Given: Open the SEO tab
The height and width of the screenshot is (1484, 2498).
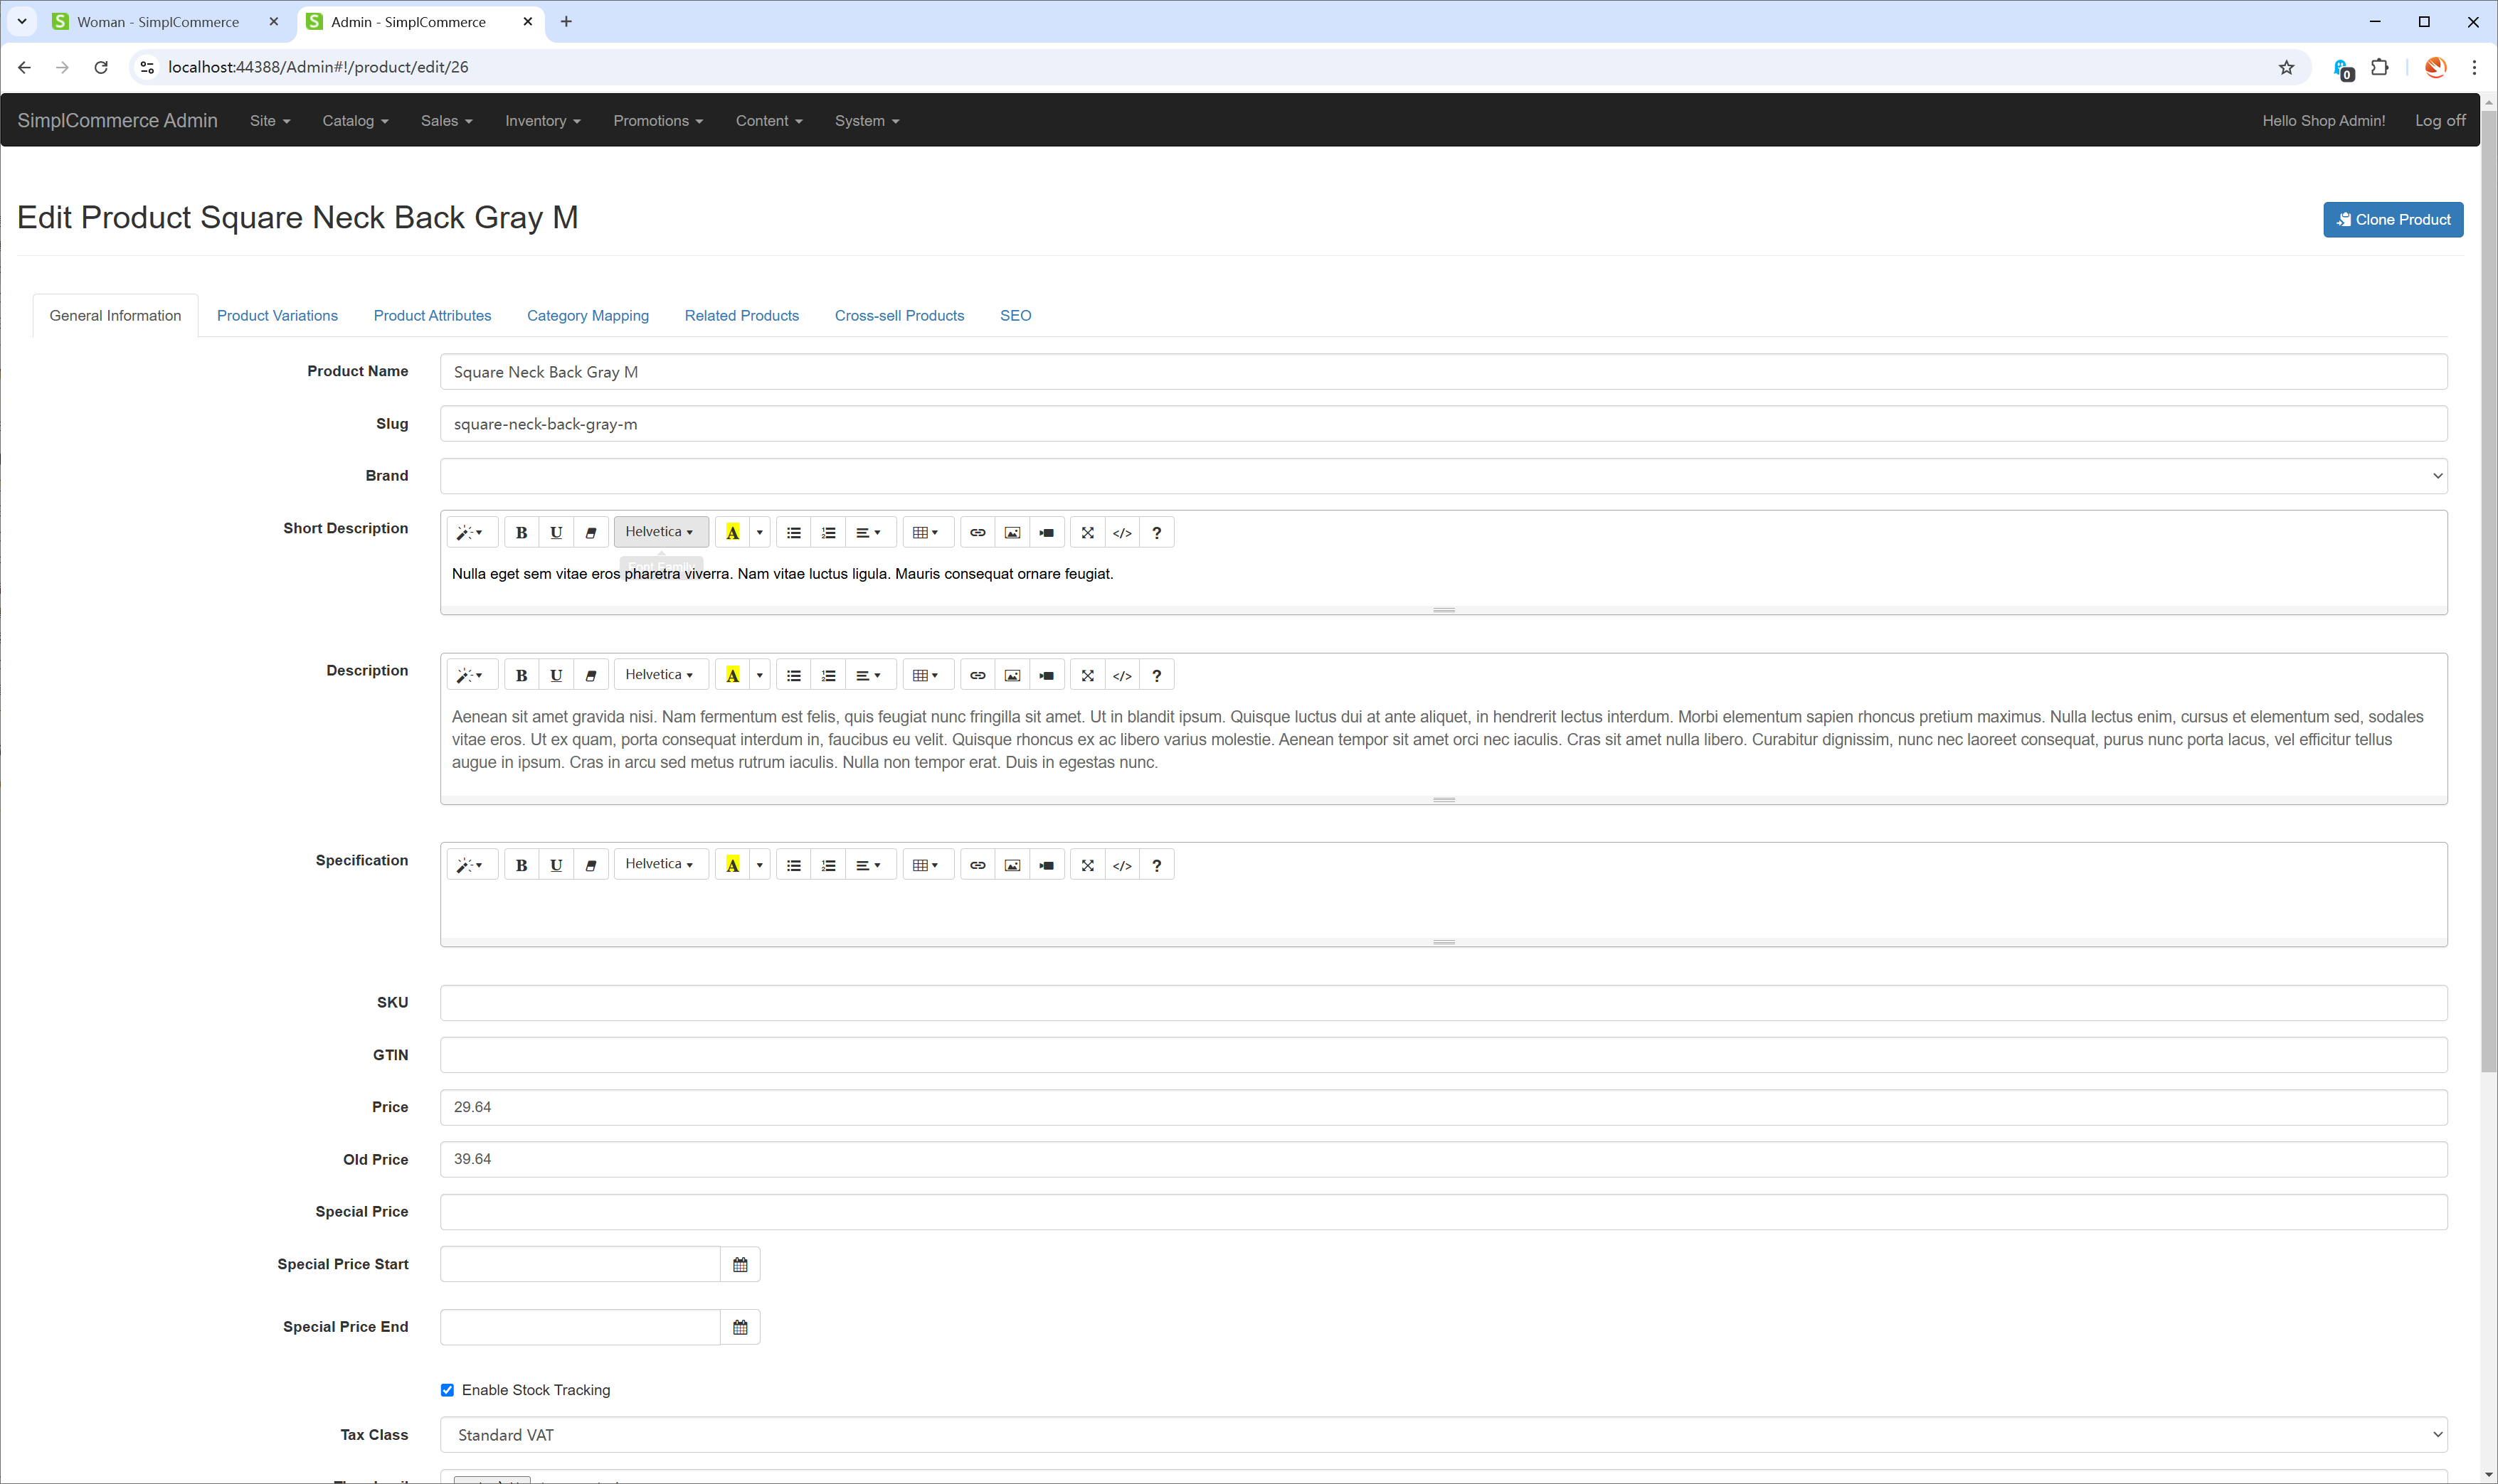Looking at the screenshot, I should coord(1015,316).
